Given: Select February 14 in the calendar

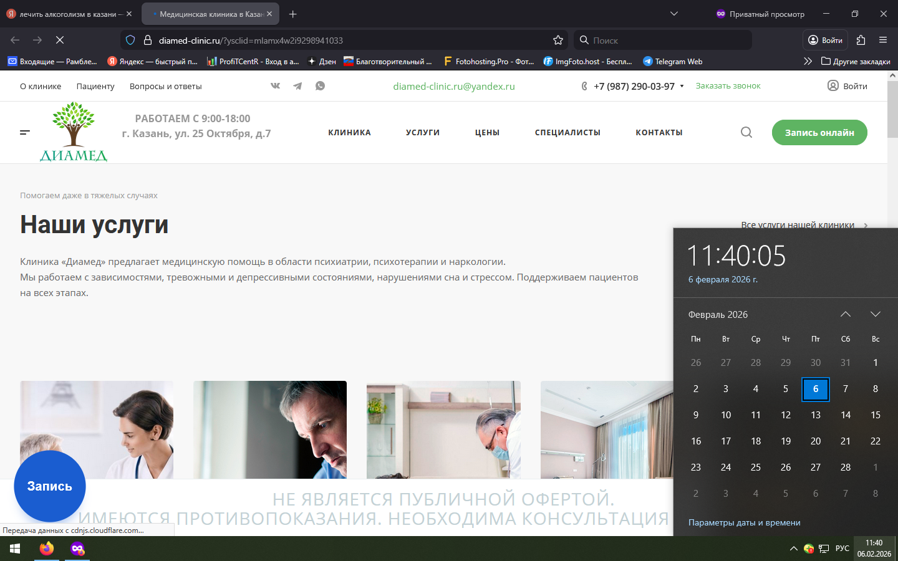Looking at the screenshot, I should click(845, 415).
